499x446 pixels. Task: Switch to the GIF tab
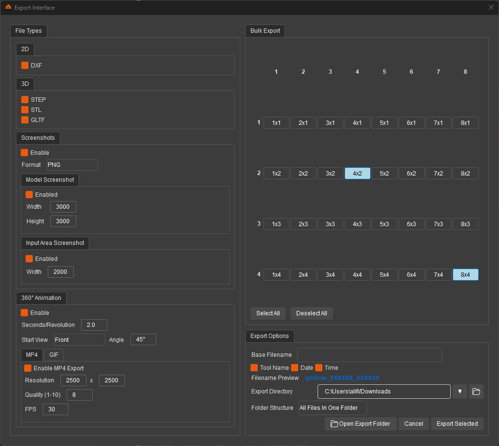(54, 355)
